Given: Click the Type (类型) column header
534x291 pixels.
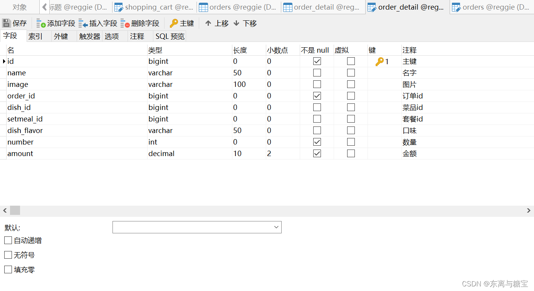Looking at the screenshot, I should [x=190, y=50].
